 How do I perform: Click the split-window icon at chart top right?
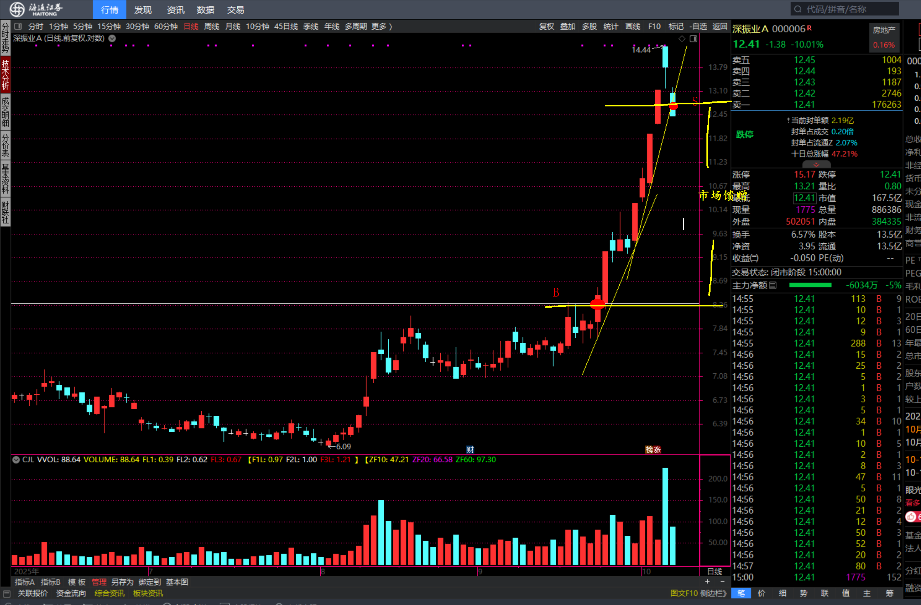[693, 38]
